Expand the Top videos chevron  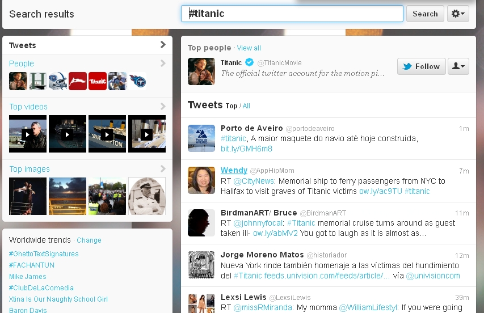[x=163, y=107]
